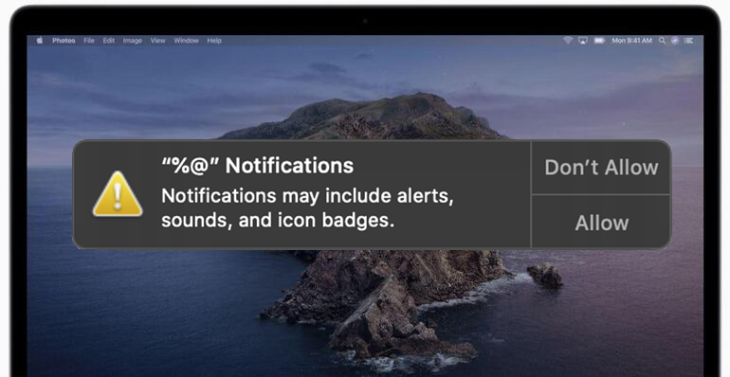Image resolution: width=730 pixels, height=377 pixels.
Task: Click Allow on notification prompt
Action: 601,223
